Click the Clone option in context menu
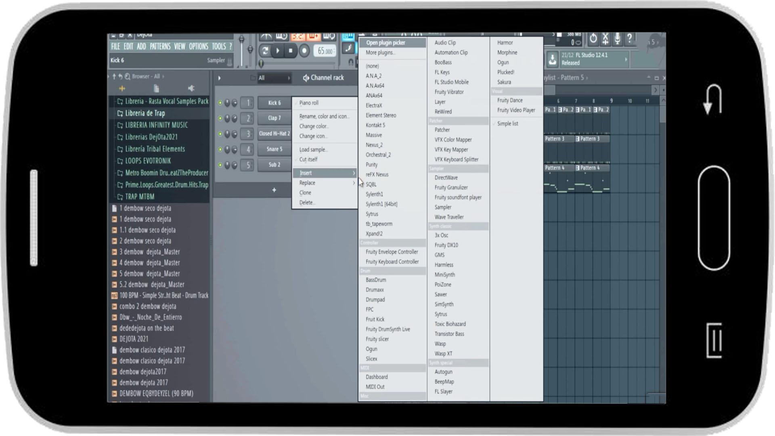The width and height of the screenshot is (775, 436). point(305,193)
